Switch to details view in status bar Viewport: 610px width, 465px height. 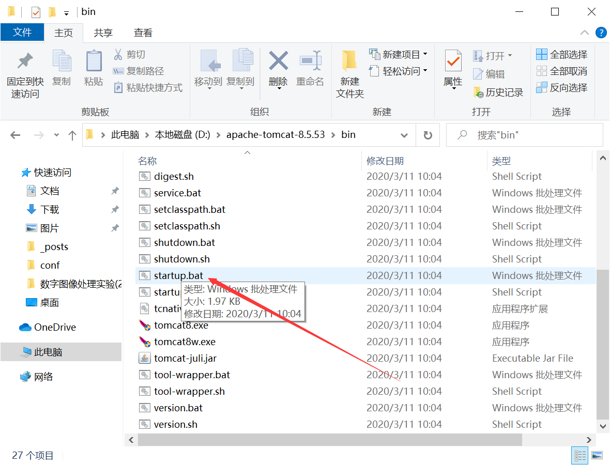coord(581,455)
